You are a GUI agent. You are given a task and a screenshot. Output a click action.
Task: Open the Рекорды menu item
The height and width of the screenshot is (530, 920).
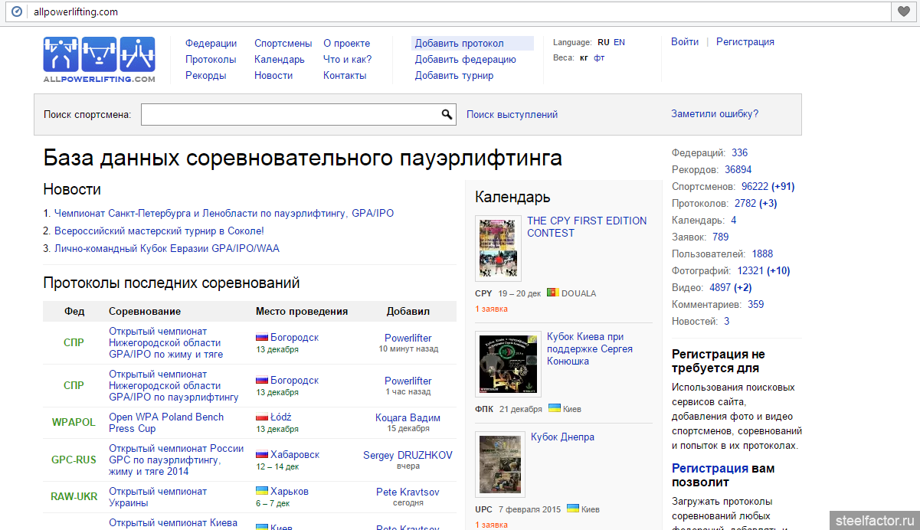tap(205, 76)
